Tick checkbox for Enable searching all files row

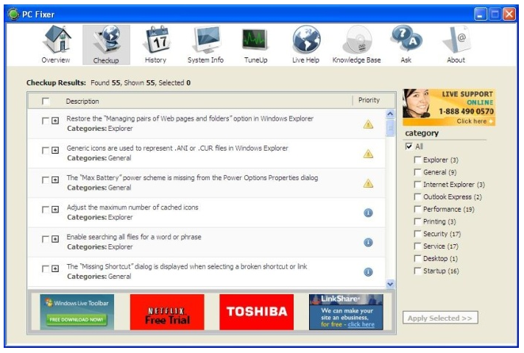point(46,239)
